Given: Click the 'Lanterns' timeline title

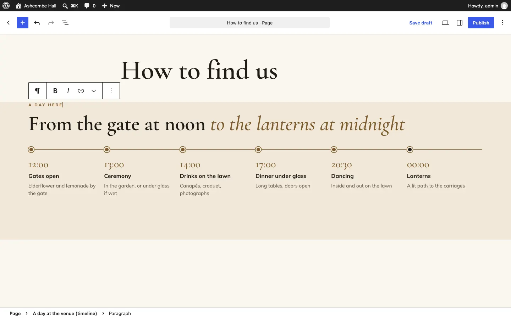Looking at the screenshot, I should click(x=419, y=176).
